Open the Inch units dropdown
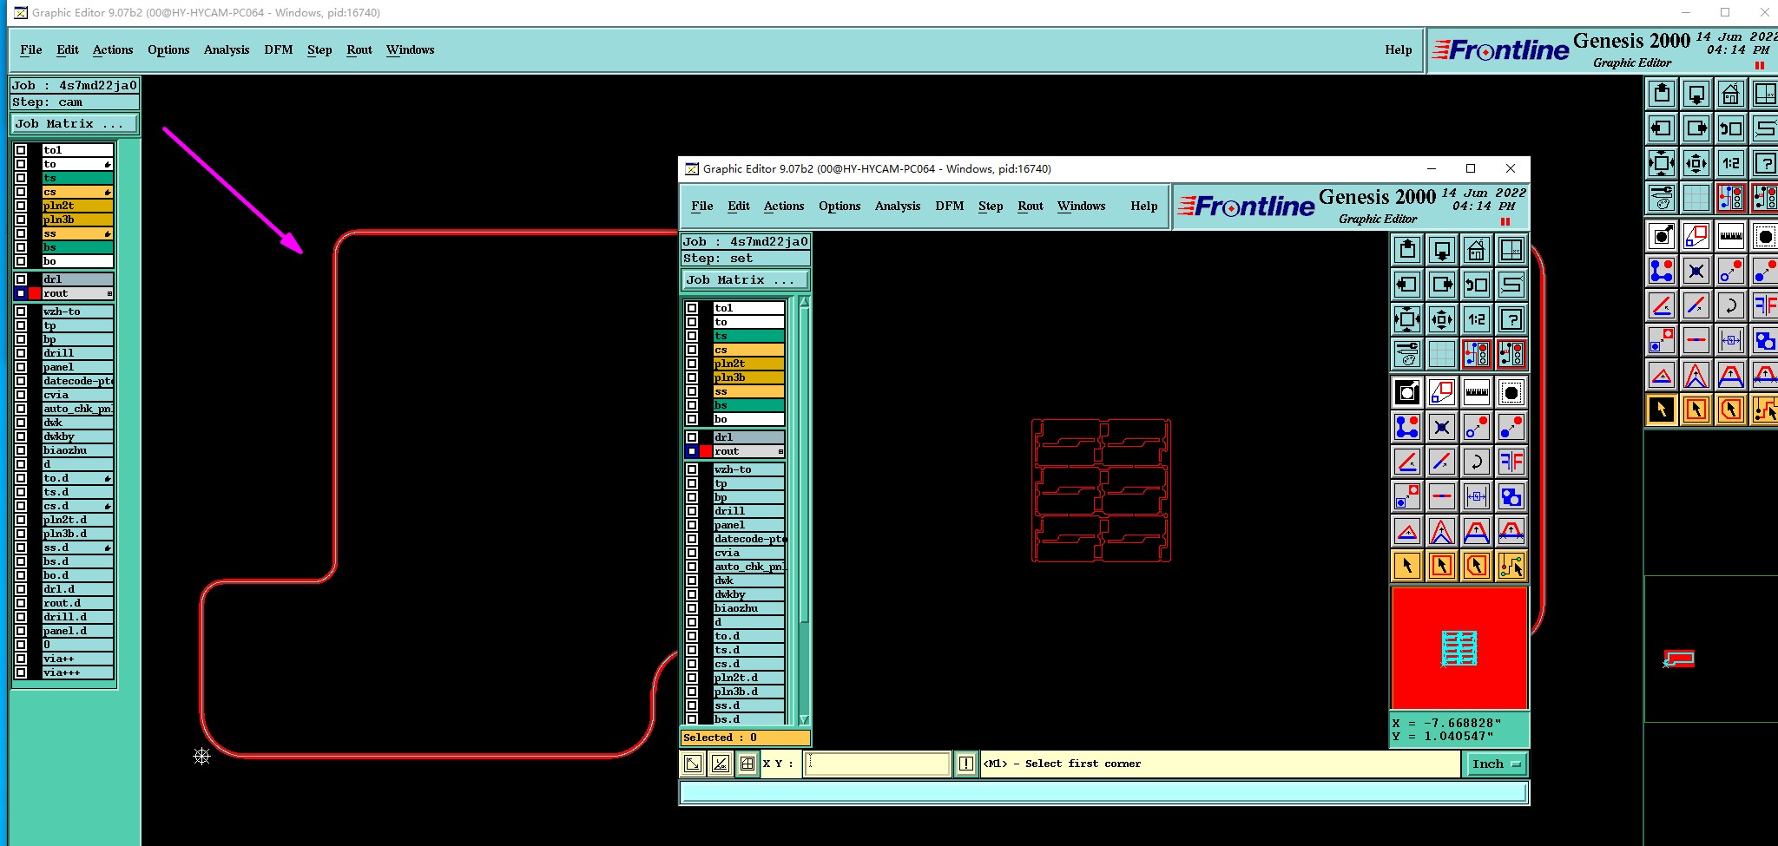 tap(1497, 764)
